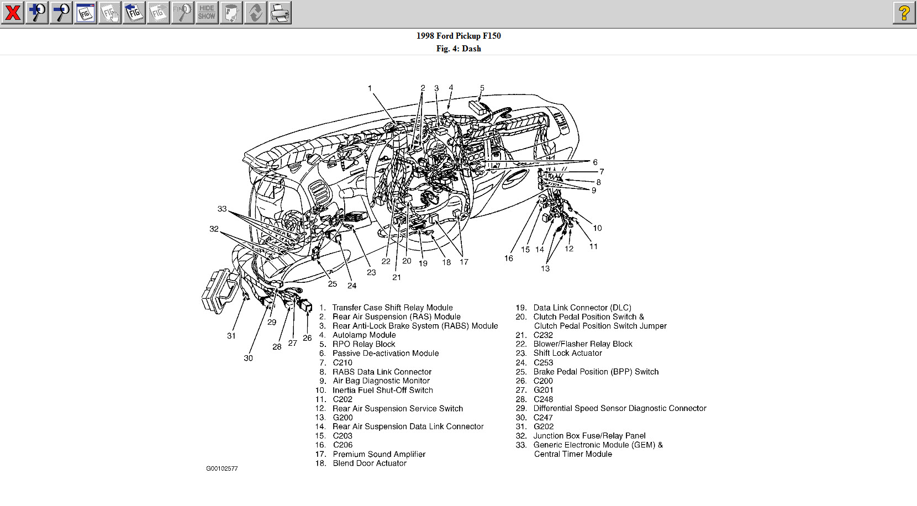This screenshot has height=506, width=917.
Task: Click the figure code 'G00102577'
Action: point(222,468)
